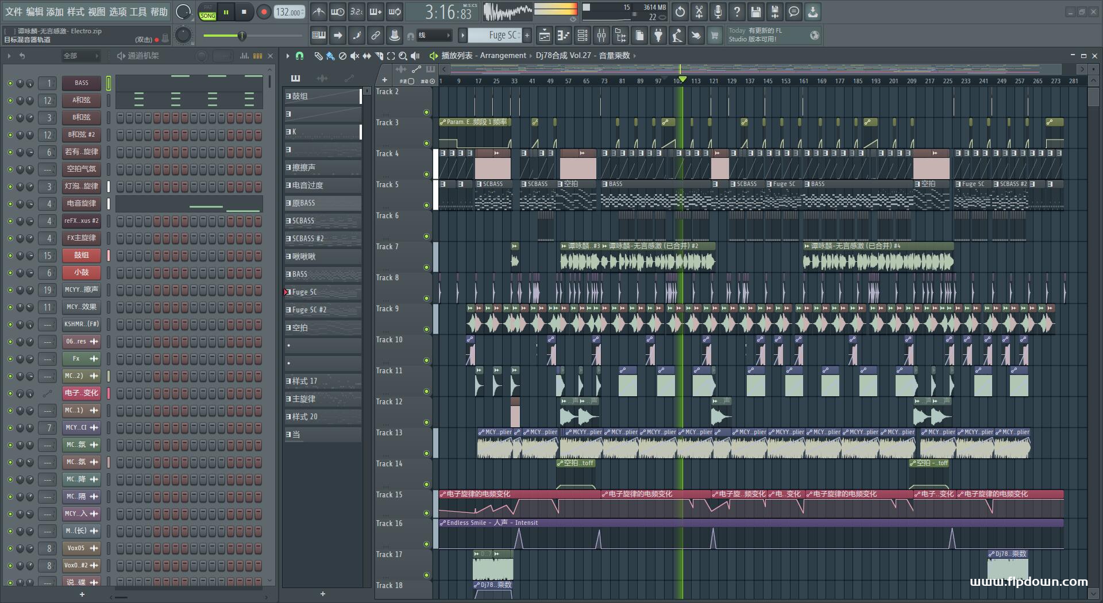Open the shopping cart store icon
The width and height of the screenshot is (1103, 603).
pyautogui.click(x=715, y=36)
